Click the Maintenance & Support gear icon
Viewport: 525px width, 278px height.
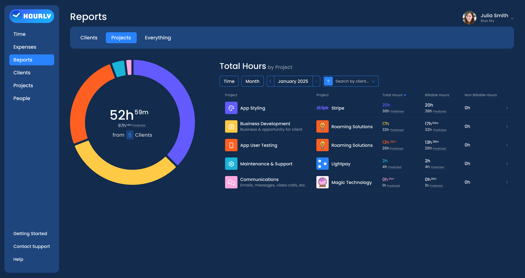coord(231,164)
